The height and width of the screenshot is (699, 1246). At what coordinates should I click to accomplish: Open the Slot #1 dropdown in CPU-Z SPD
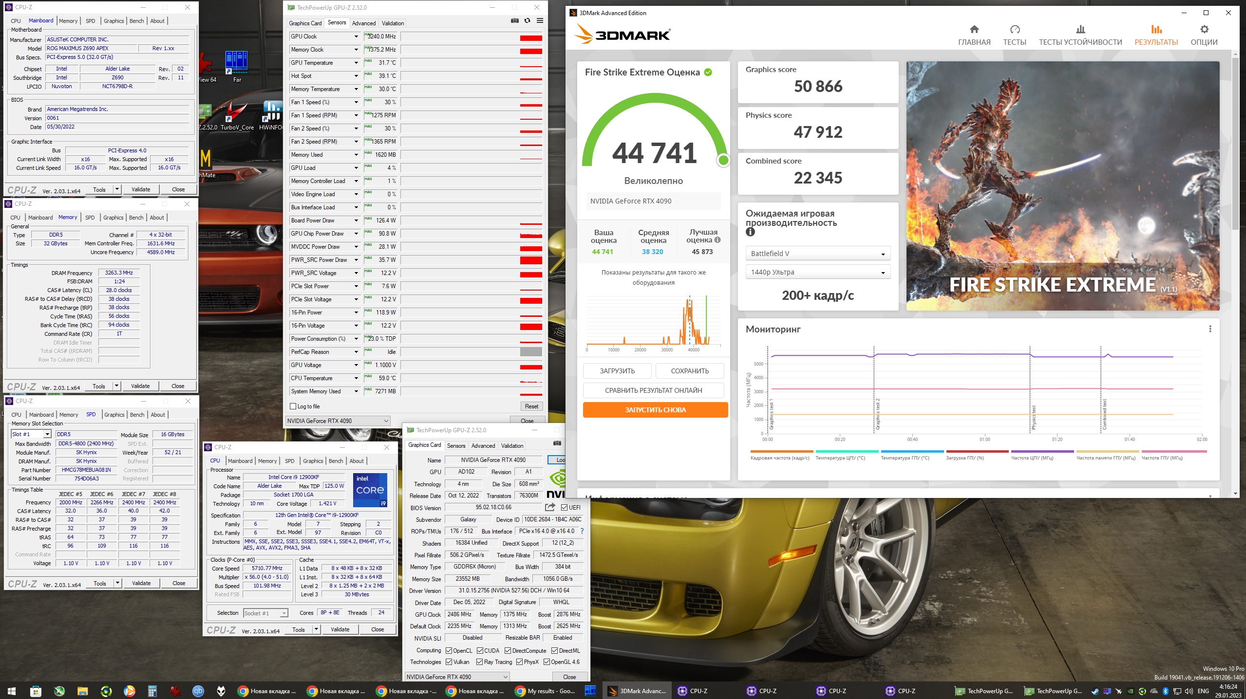(x=31, y=434)
